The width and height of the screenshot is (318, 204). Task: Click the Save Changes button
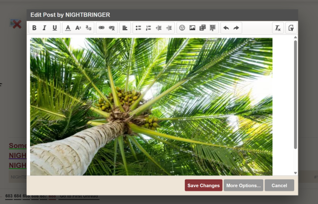[204, 185]
